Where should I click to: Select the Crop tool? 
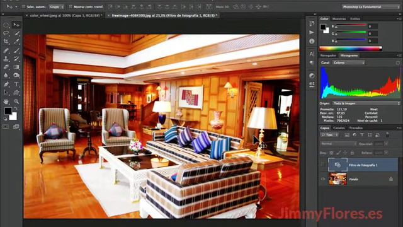tap(6, 42)
